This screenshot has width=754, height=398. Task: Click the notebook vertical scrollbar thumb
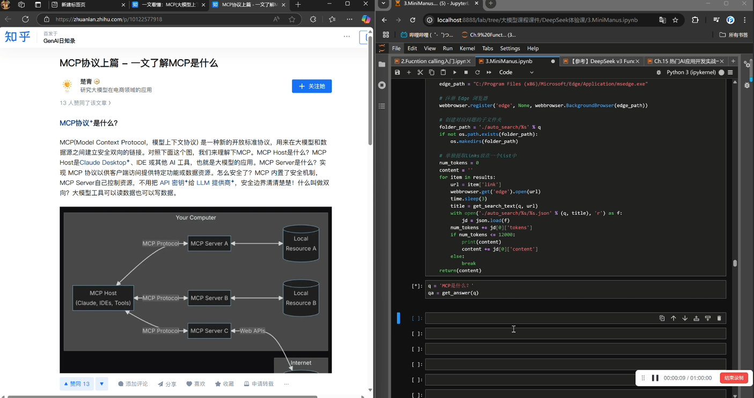pyautogui.click(x=735, y=263)
